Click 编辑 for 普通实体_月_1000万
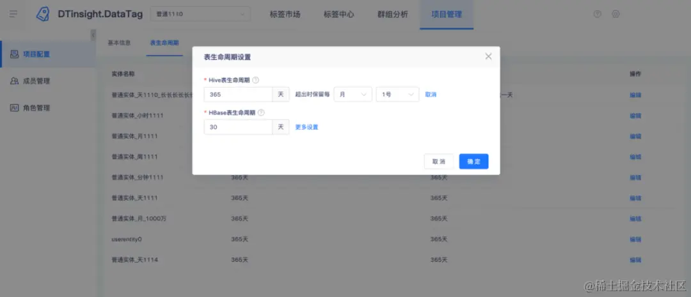 [635, 218]
